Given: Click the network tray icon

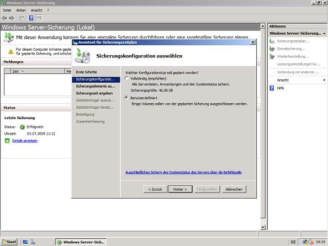Looking at the screenshot, I should (x=305, y=242).
